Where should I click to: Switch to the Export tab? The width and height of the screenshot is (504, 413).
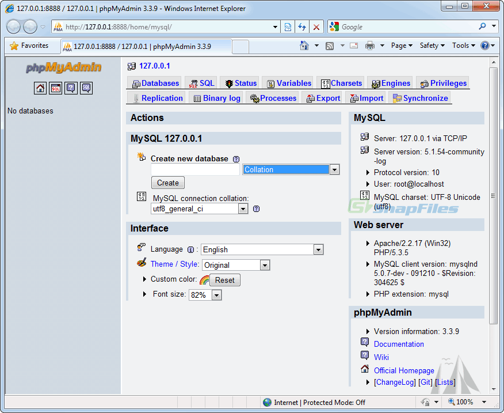(x=323, y=98)
